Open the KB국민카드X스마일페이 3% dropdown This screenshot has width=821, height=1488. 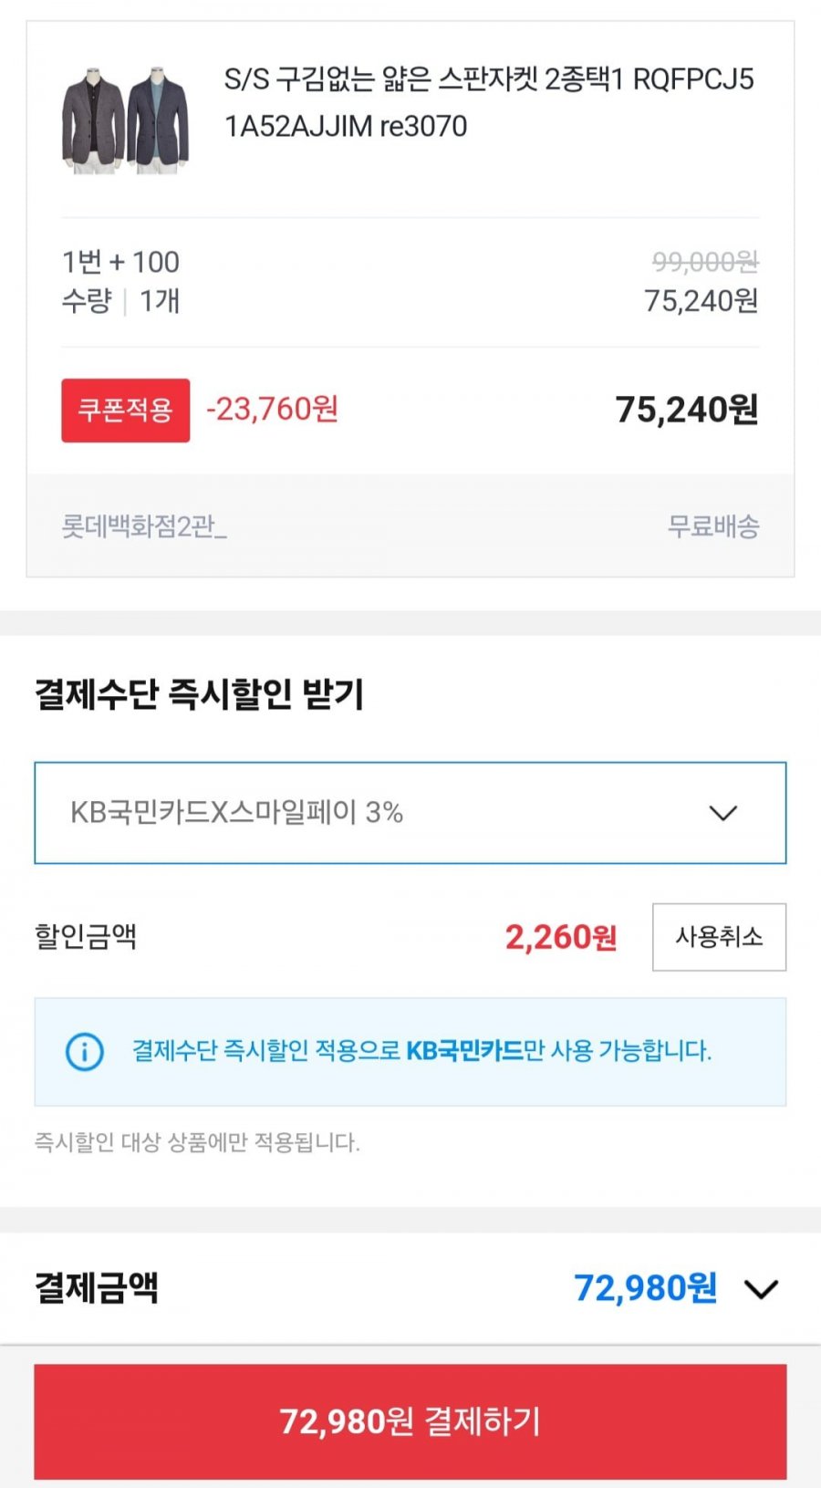pyautogui.click(x=410, y=813)
